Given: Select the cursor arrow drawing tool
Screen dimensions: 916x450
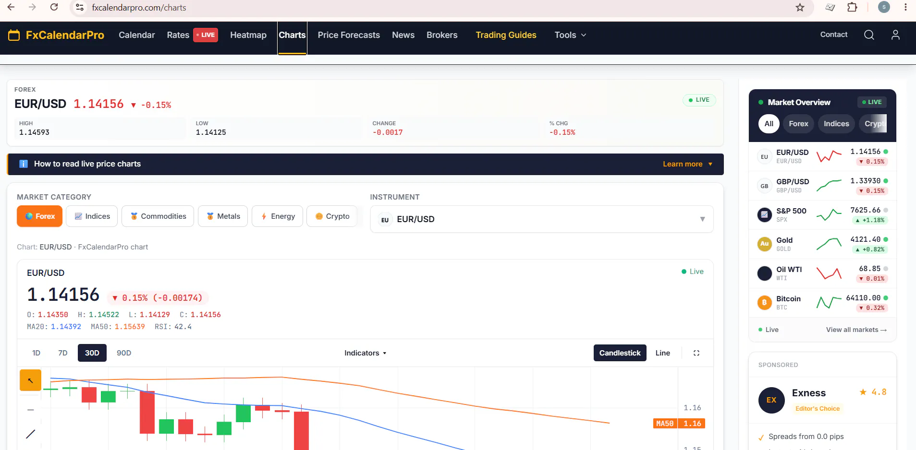Looking at the screenshot, I should [30, 380].
